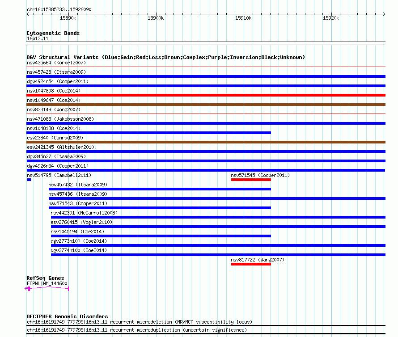Click dgv345n27 (Itsara2009) label
The height and width of the screenshot is (337, 398).
(56, 156)
